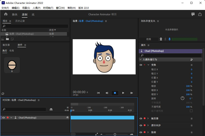Viewport: 205px width, 136px height.
Task: Hide the 变换 behavior eye
Action: pyautogui.click(x=141, y=65)
